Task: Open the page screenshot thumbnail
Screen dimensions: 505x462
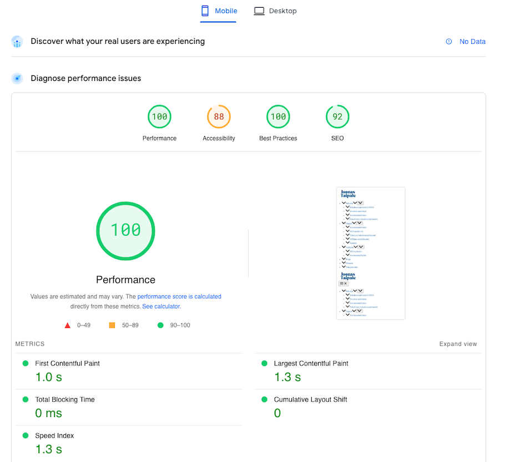Action: coord(371,253)
